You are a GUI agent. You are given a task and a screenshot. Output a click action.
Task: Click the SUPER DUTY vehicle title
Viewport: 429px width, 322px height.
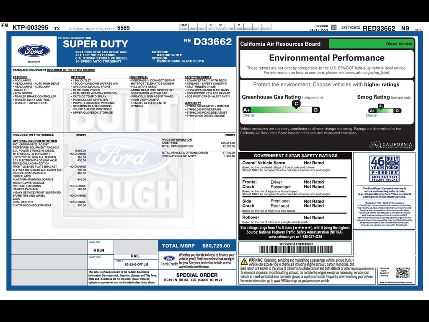(96, 44)
